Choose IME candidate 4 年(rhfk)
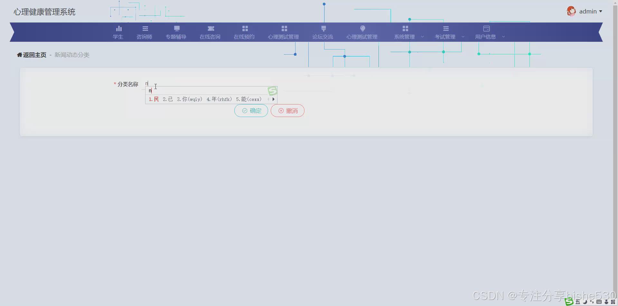This screenshot has height=306, width=618. (219, 99)
